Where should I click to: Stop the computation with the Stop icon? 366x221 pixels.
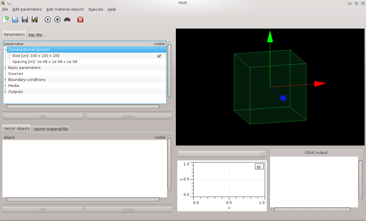click(57, 19)
